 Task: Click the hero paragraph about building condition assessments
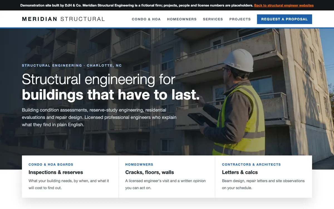(x=99, y=117)
